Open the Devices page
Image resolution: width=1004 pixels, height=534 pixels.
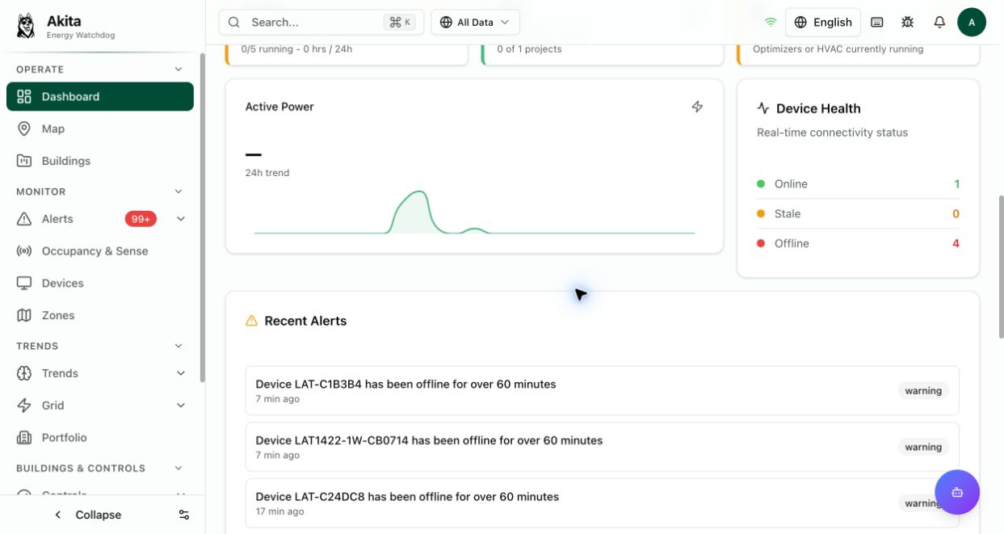(x=100, y=284)
